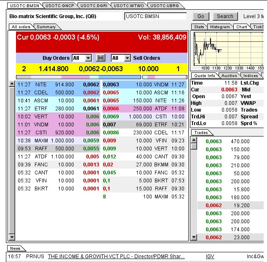267x262 pixels.
Task: Select MAXM sell order at price 8
Action: click(144, 197)
